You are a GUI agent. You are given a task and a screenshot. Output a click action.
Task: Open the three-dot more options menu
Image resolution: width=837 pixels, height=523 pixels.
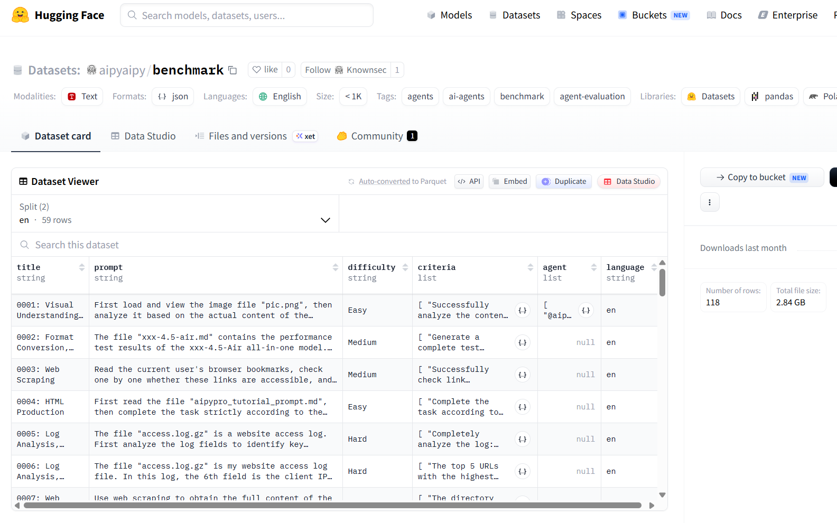coord(710,202)
